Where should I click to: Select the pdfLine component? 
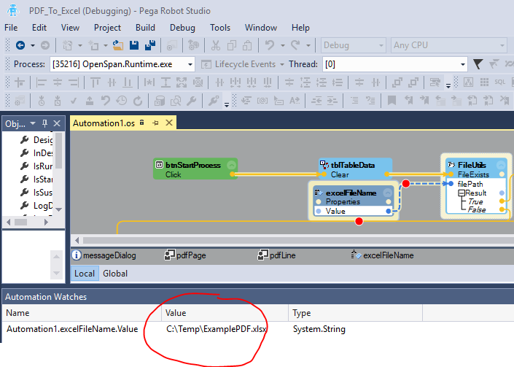coord(276,255)
